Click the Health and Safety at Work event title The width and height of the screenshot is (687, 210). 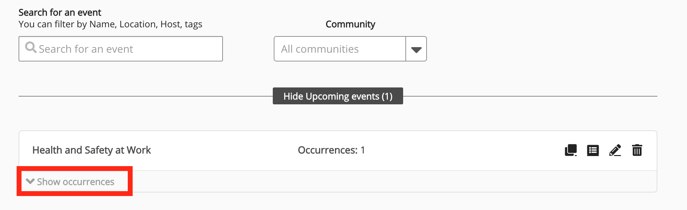(x=92, y=150)
